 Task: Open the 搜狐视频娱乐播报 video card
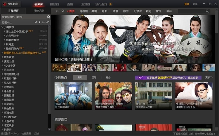[x=114, y=96]
